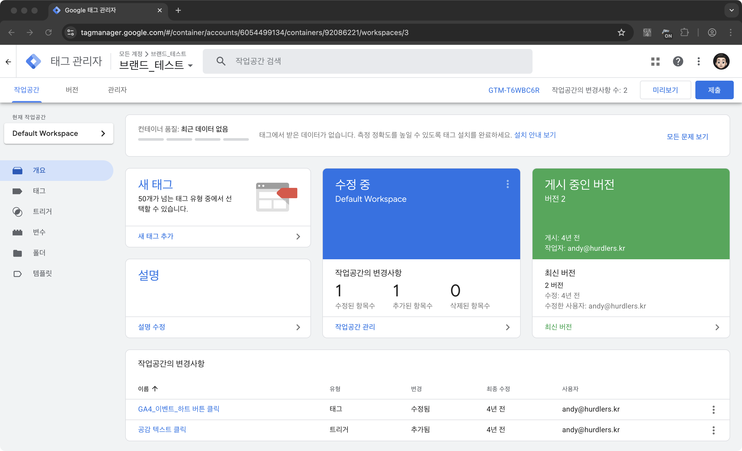
Task: Click the back arrow next to the Tag Manager logo
Action: (8, 61)
